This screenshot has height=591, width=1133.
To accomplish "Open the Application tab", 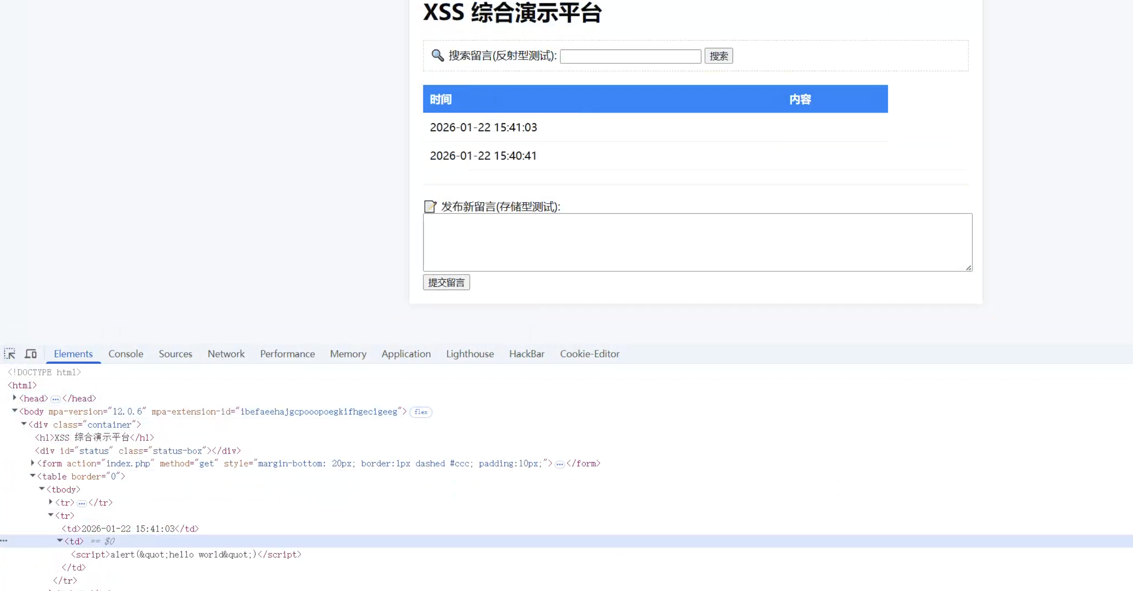I will tap(406, 354).
